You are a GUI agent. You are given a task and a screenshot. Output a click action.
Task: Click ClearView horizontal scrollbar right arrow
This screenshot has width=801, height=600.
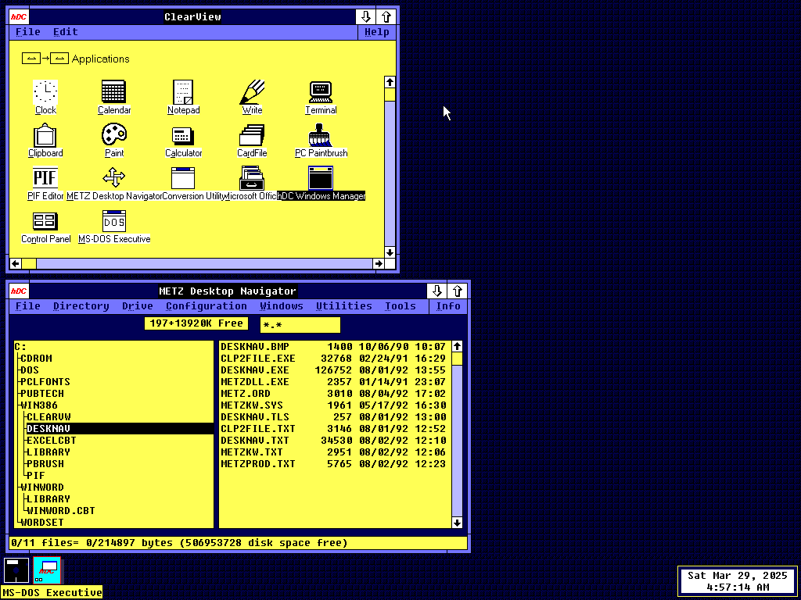click(x=378, y=264)
